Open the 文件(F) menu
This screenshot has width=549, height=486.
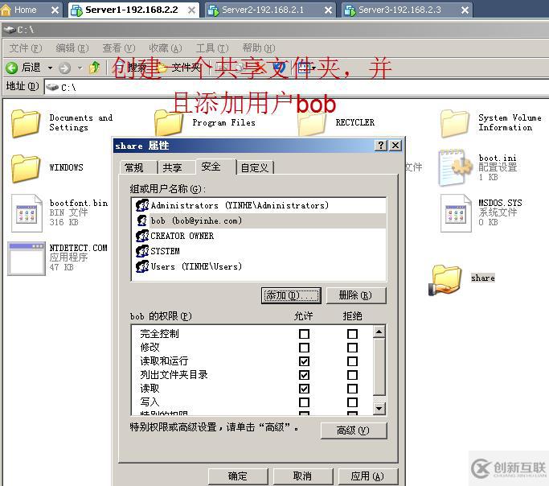pos(26,48)
